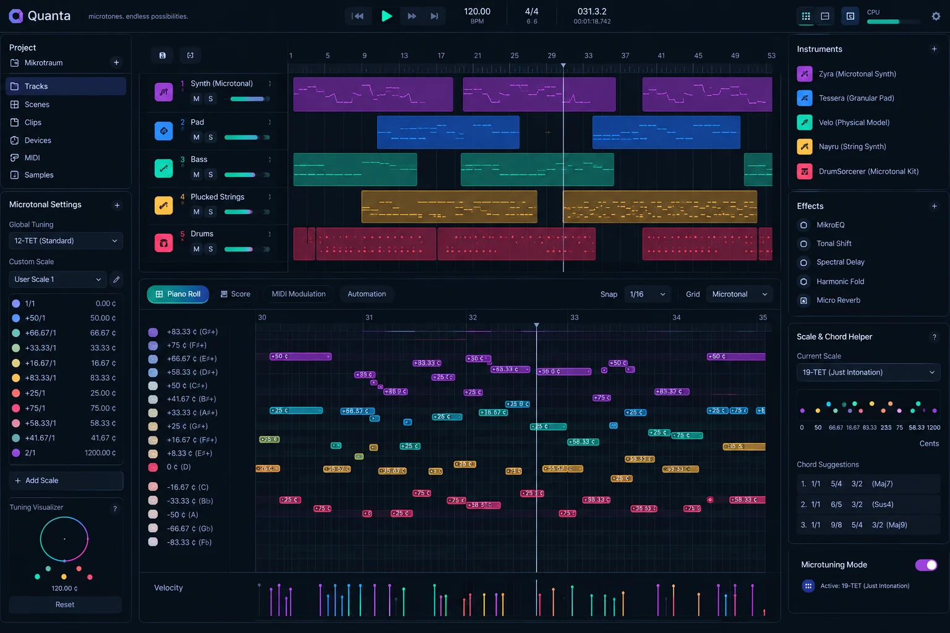This screenshot has height=633, width=950.
Task: Start playback with the play button
Action: (x=387, y=16)
